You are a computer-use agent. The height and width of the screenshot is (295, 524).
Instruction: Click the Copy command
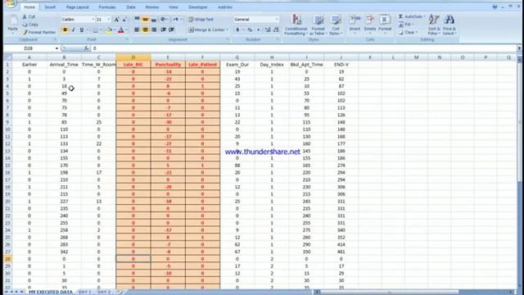click(x=30, y=25)
